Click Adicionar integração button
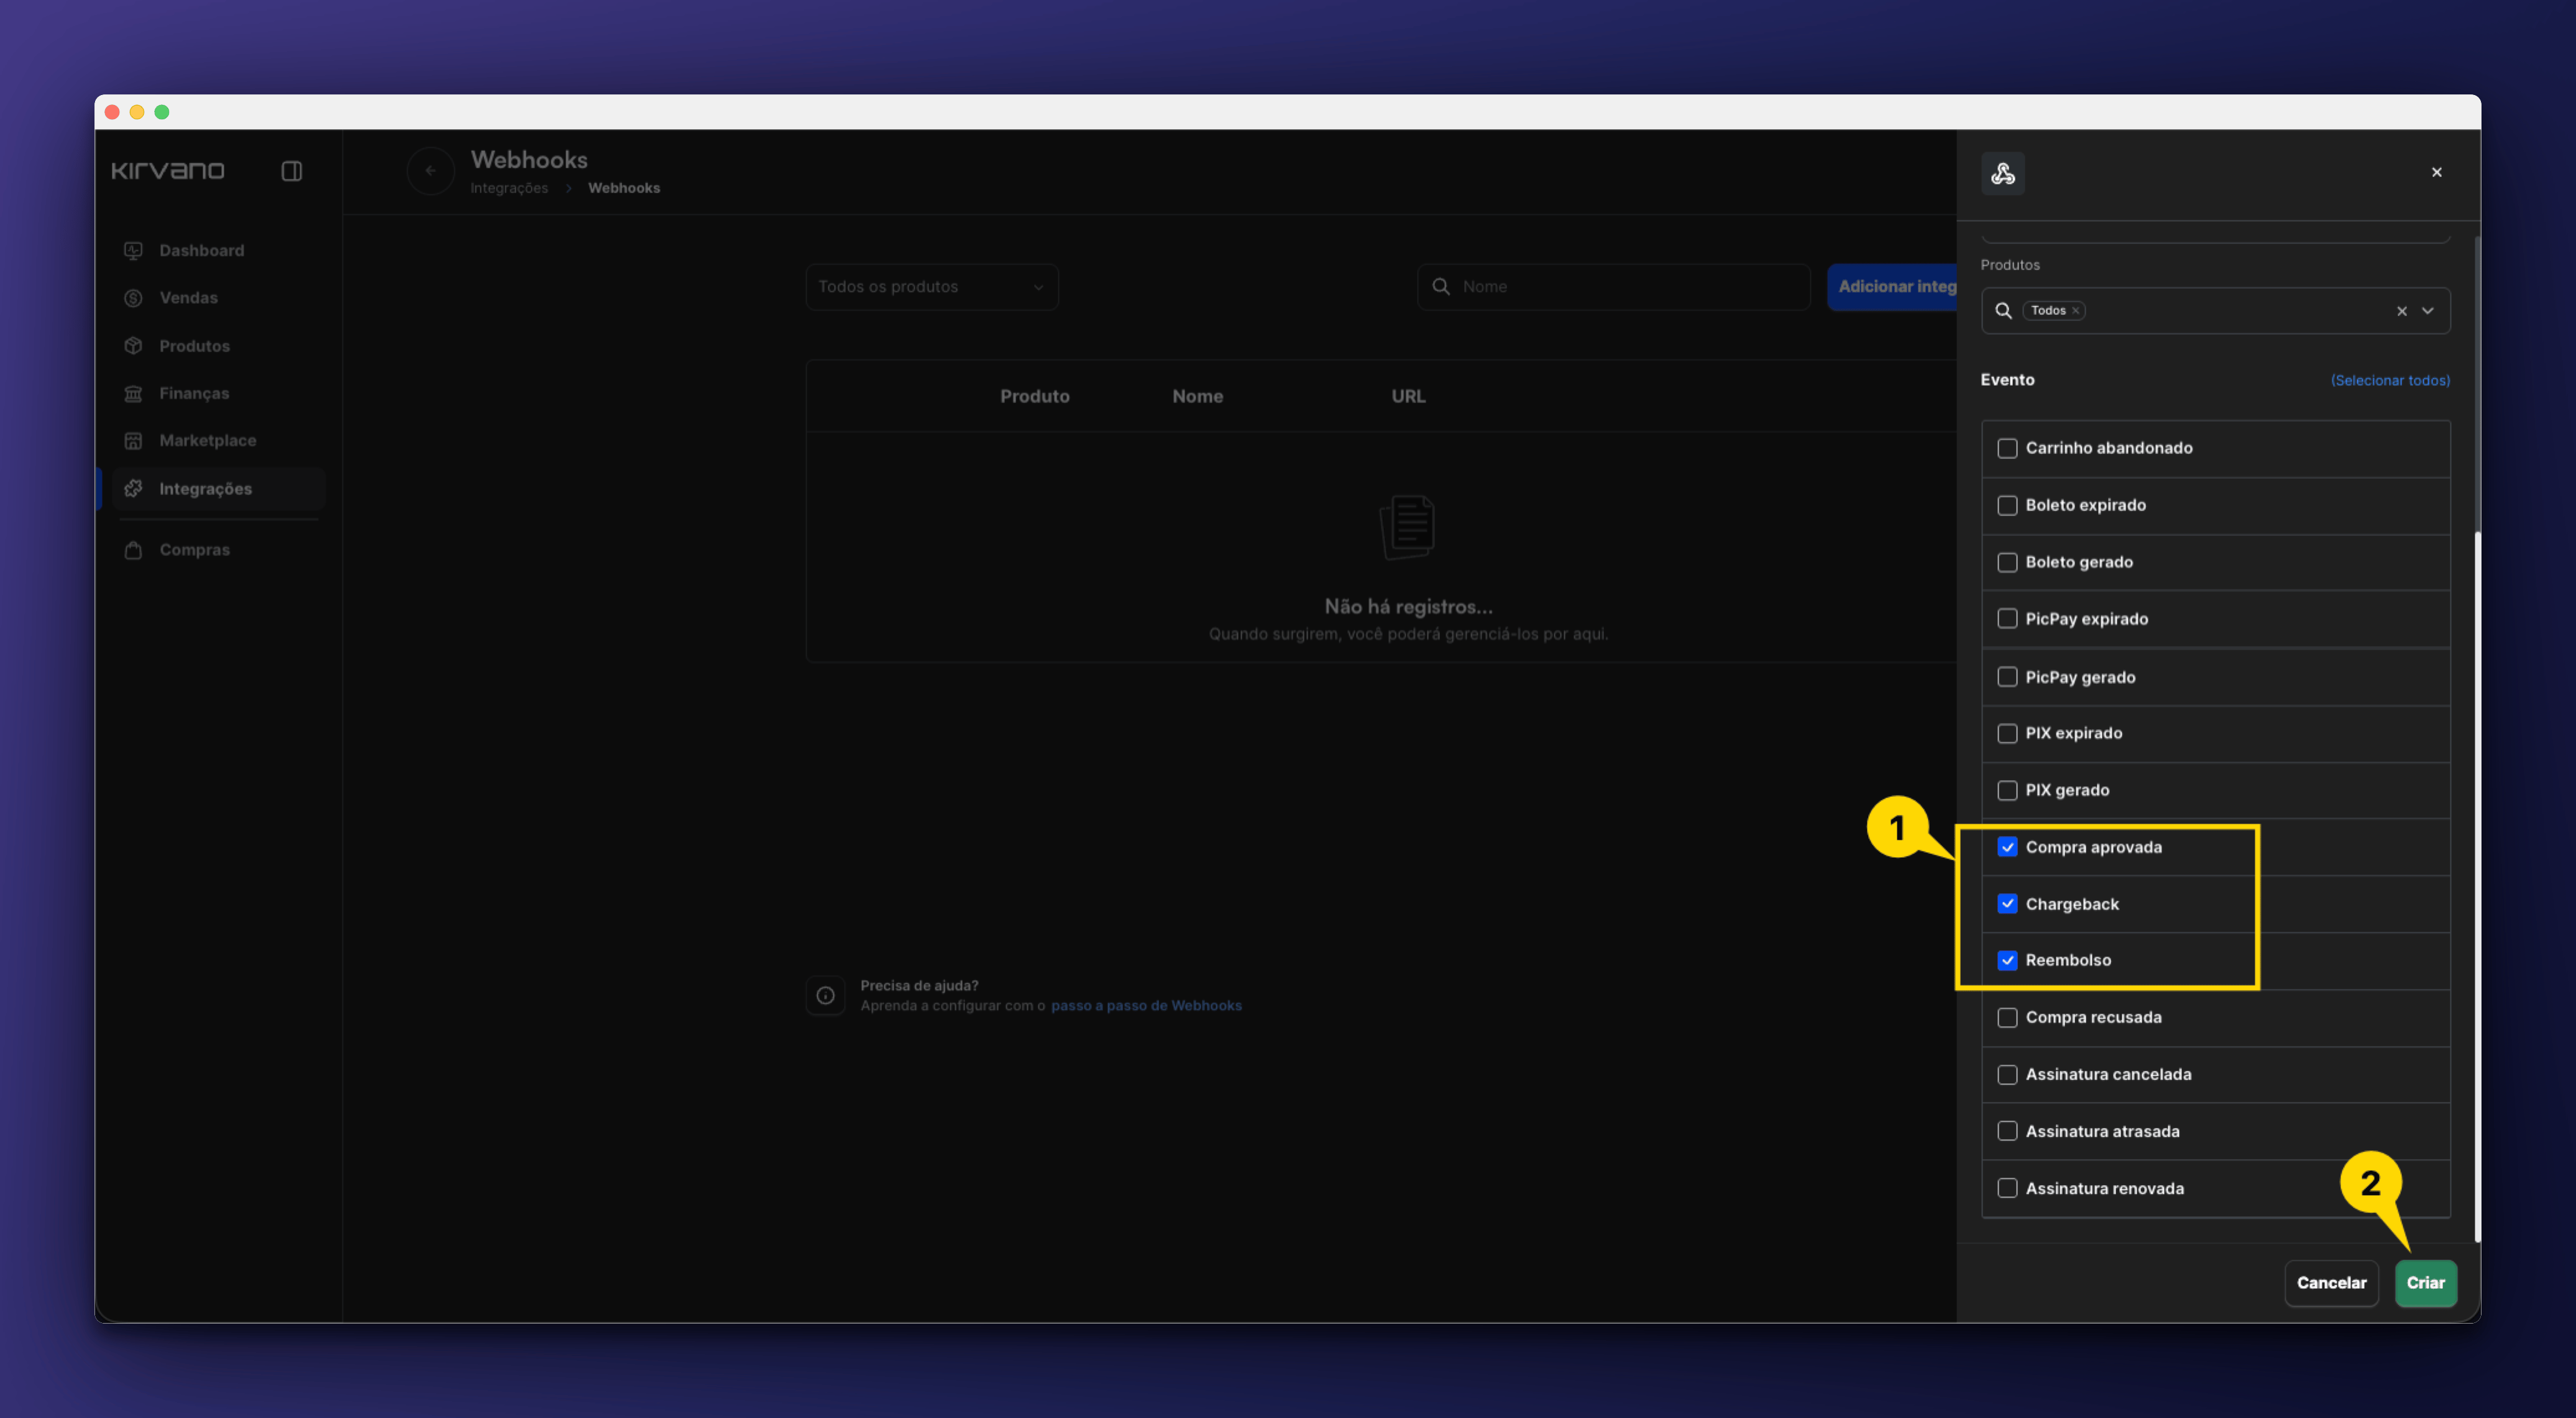Screen dimensions: 2576x1418 click(1892, 287)
